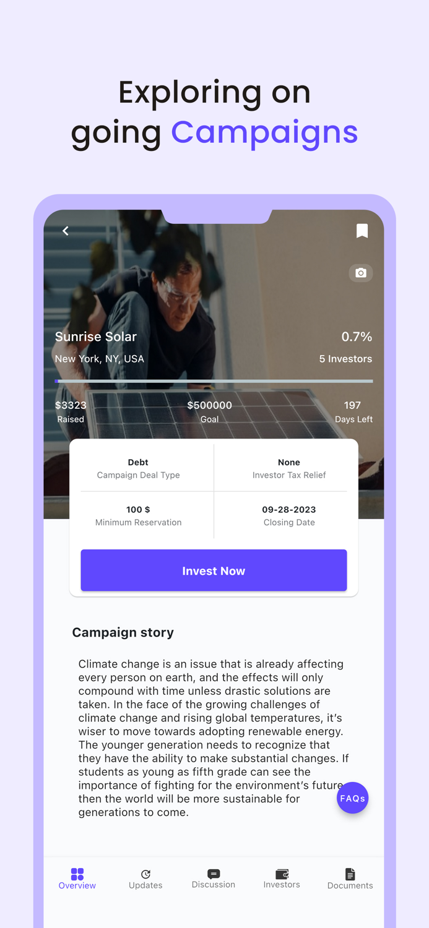429x928 pixels.
Task: Tap the Invest Now button
Action: (x=214, y=570)
